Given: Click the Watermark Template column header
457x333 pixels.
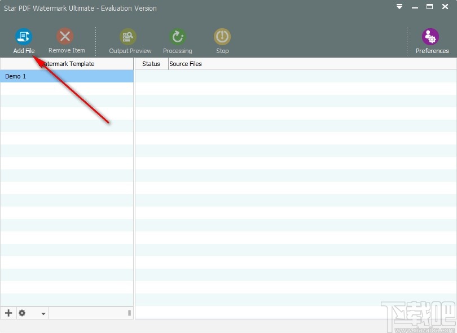Looking at the screenshot, I should (67, 64).
